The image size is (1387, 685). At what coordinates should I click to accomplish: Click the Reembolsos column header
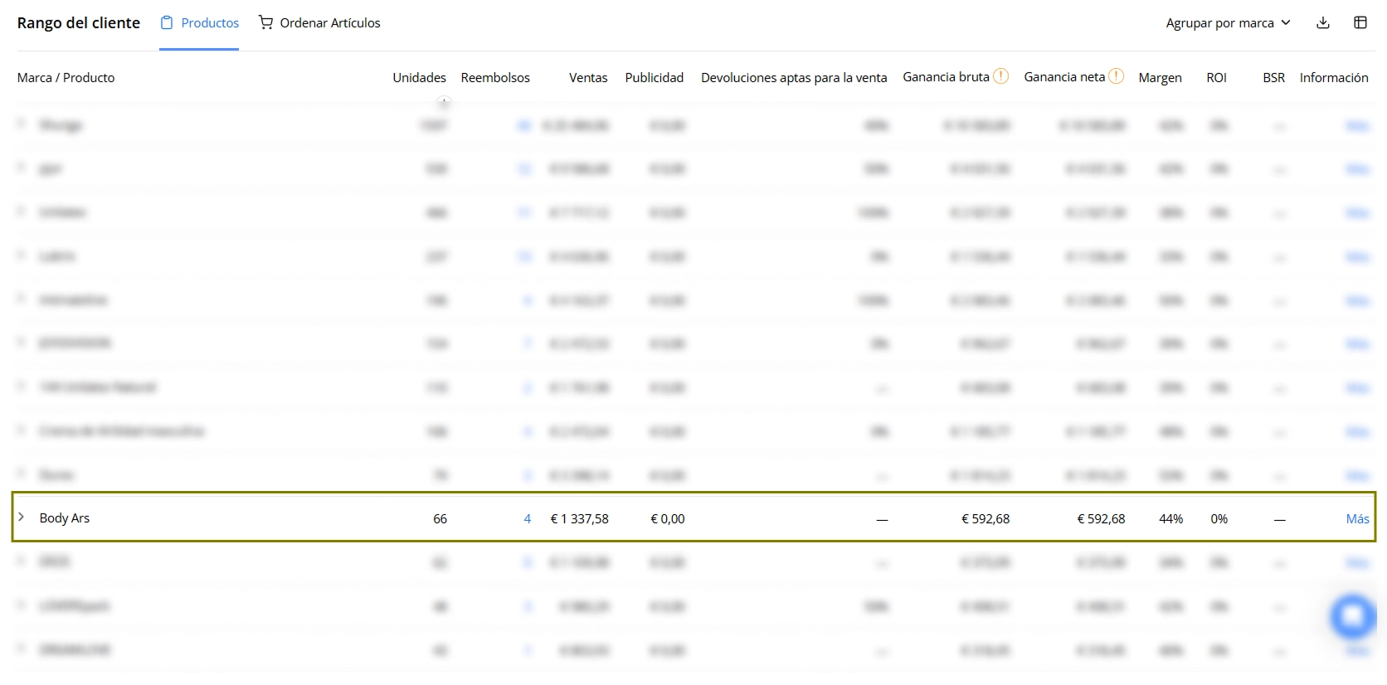pos(495,77)
